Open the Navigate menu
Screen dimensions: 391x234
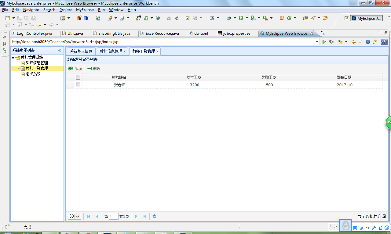31,9
